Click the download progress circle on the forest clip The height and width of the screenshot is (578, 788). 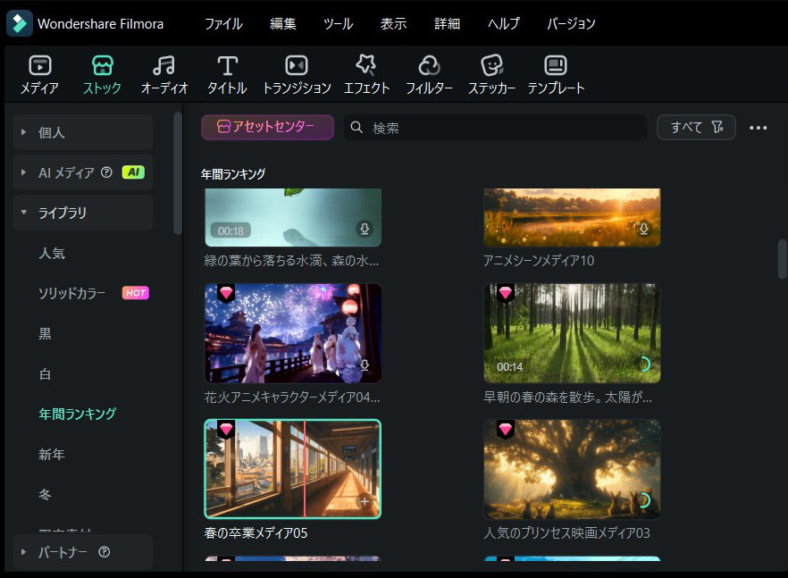[643, 365]
